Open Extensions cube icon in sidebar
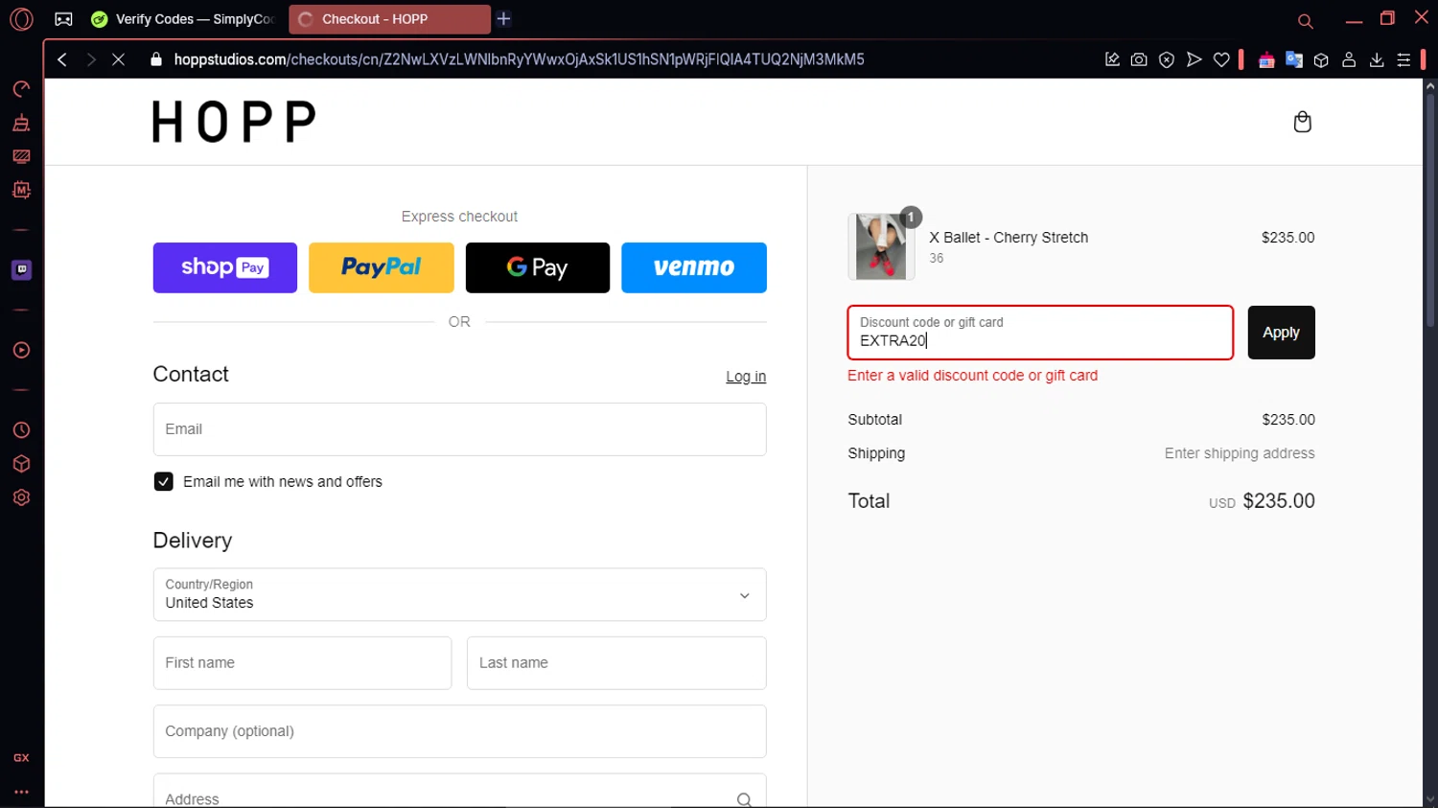The width and height of the screenshot is (1438, 808). click(x=21, y=464)
